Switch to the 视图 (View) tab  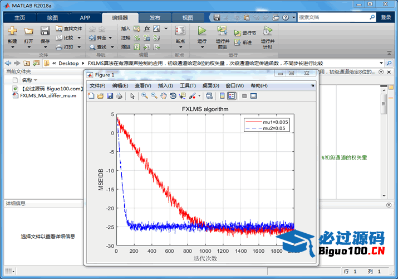point(188,17)
